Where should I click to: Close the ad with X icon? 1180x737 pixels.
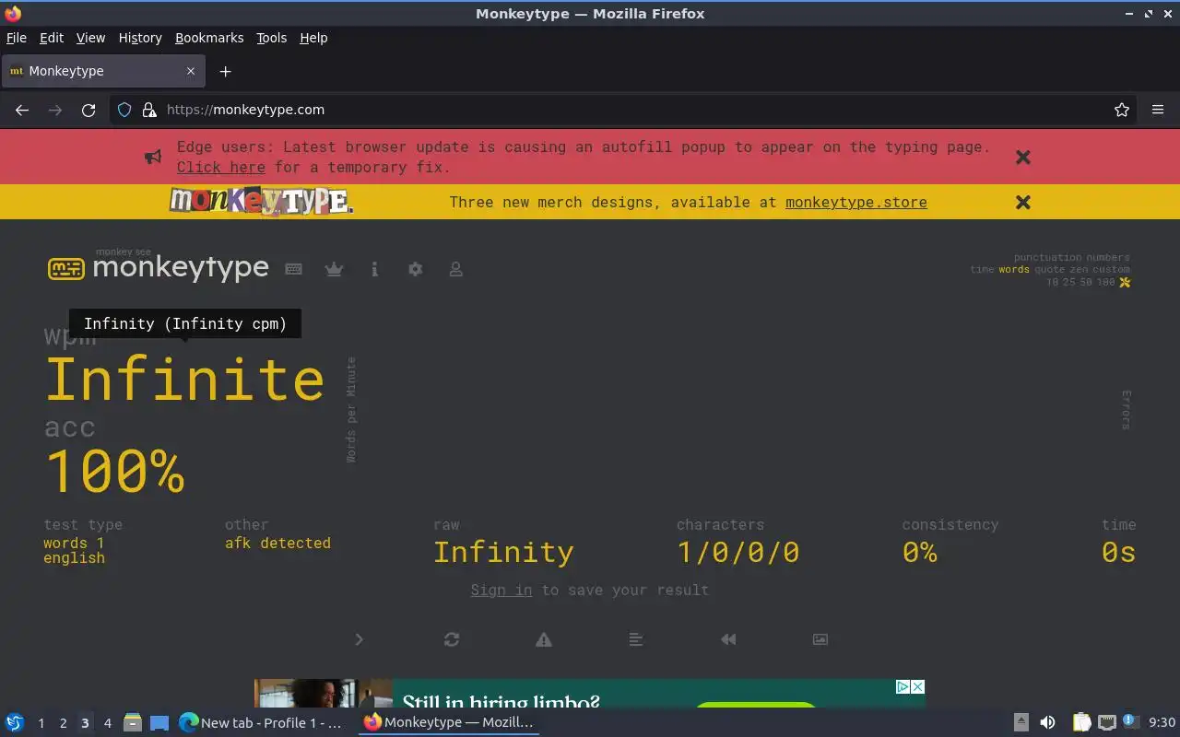917,687
